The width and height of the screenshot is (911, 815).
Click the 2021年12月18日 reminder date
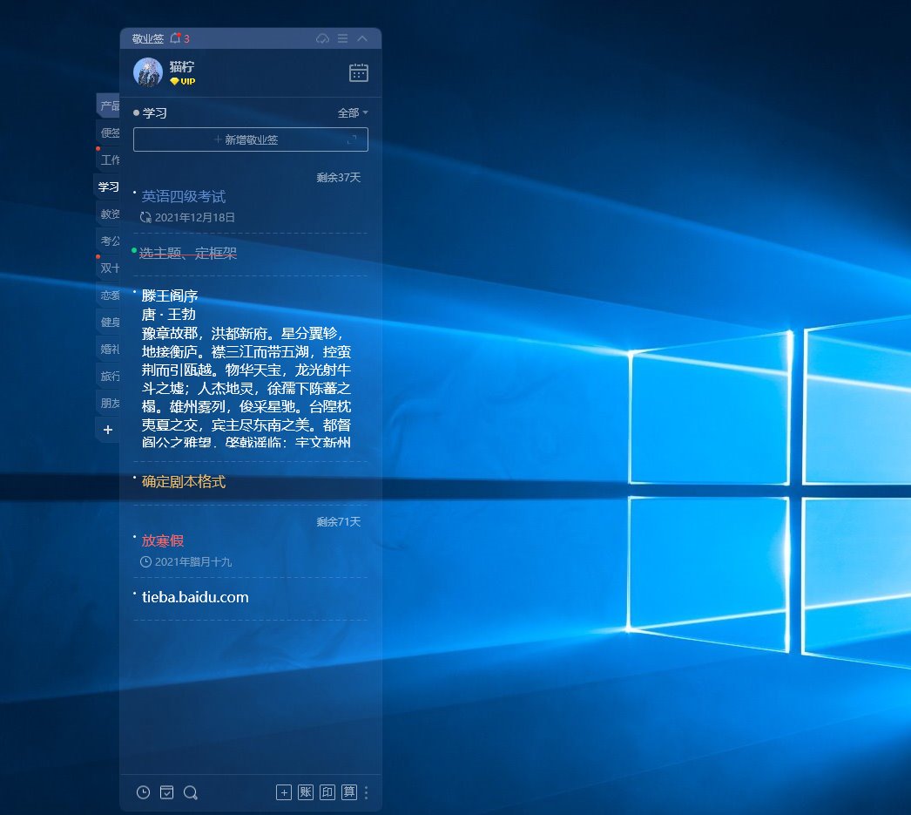coord(194,217)
